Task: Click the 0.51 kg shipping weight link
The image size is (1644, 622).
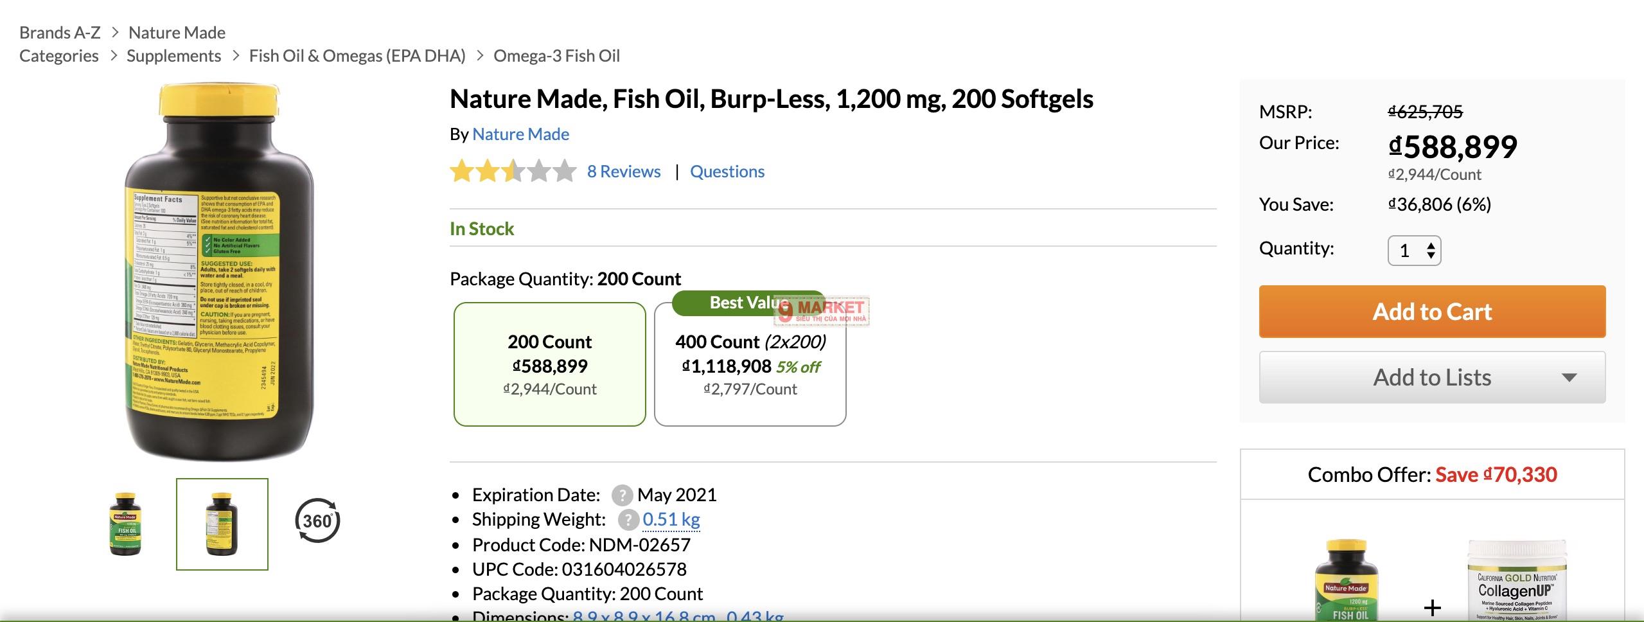Action: tap(671, 519)
